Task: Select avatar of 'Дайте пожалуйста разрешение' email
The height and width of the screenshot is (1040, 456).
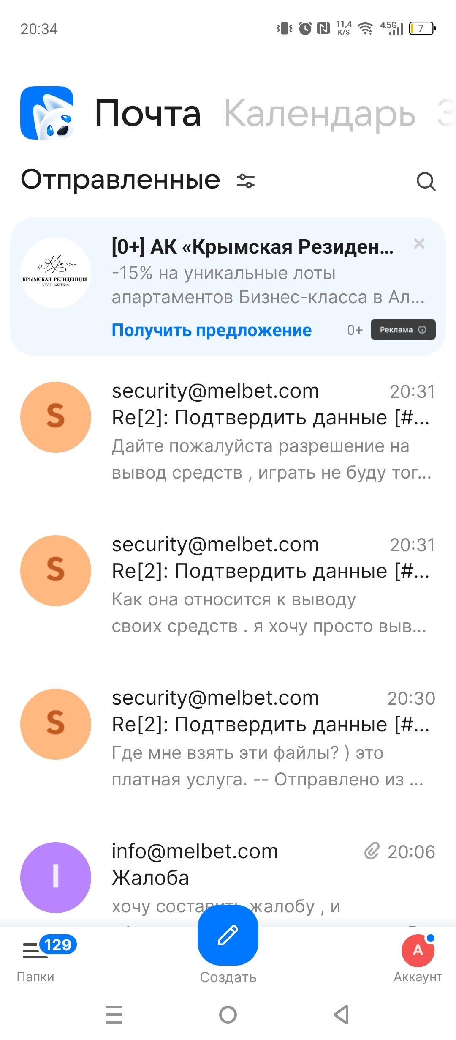Action: click(56, 417)
